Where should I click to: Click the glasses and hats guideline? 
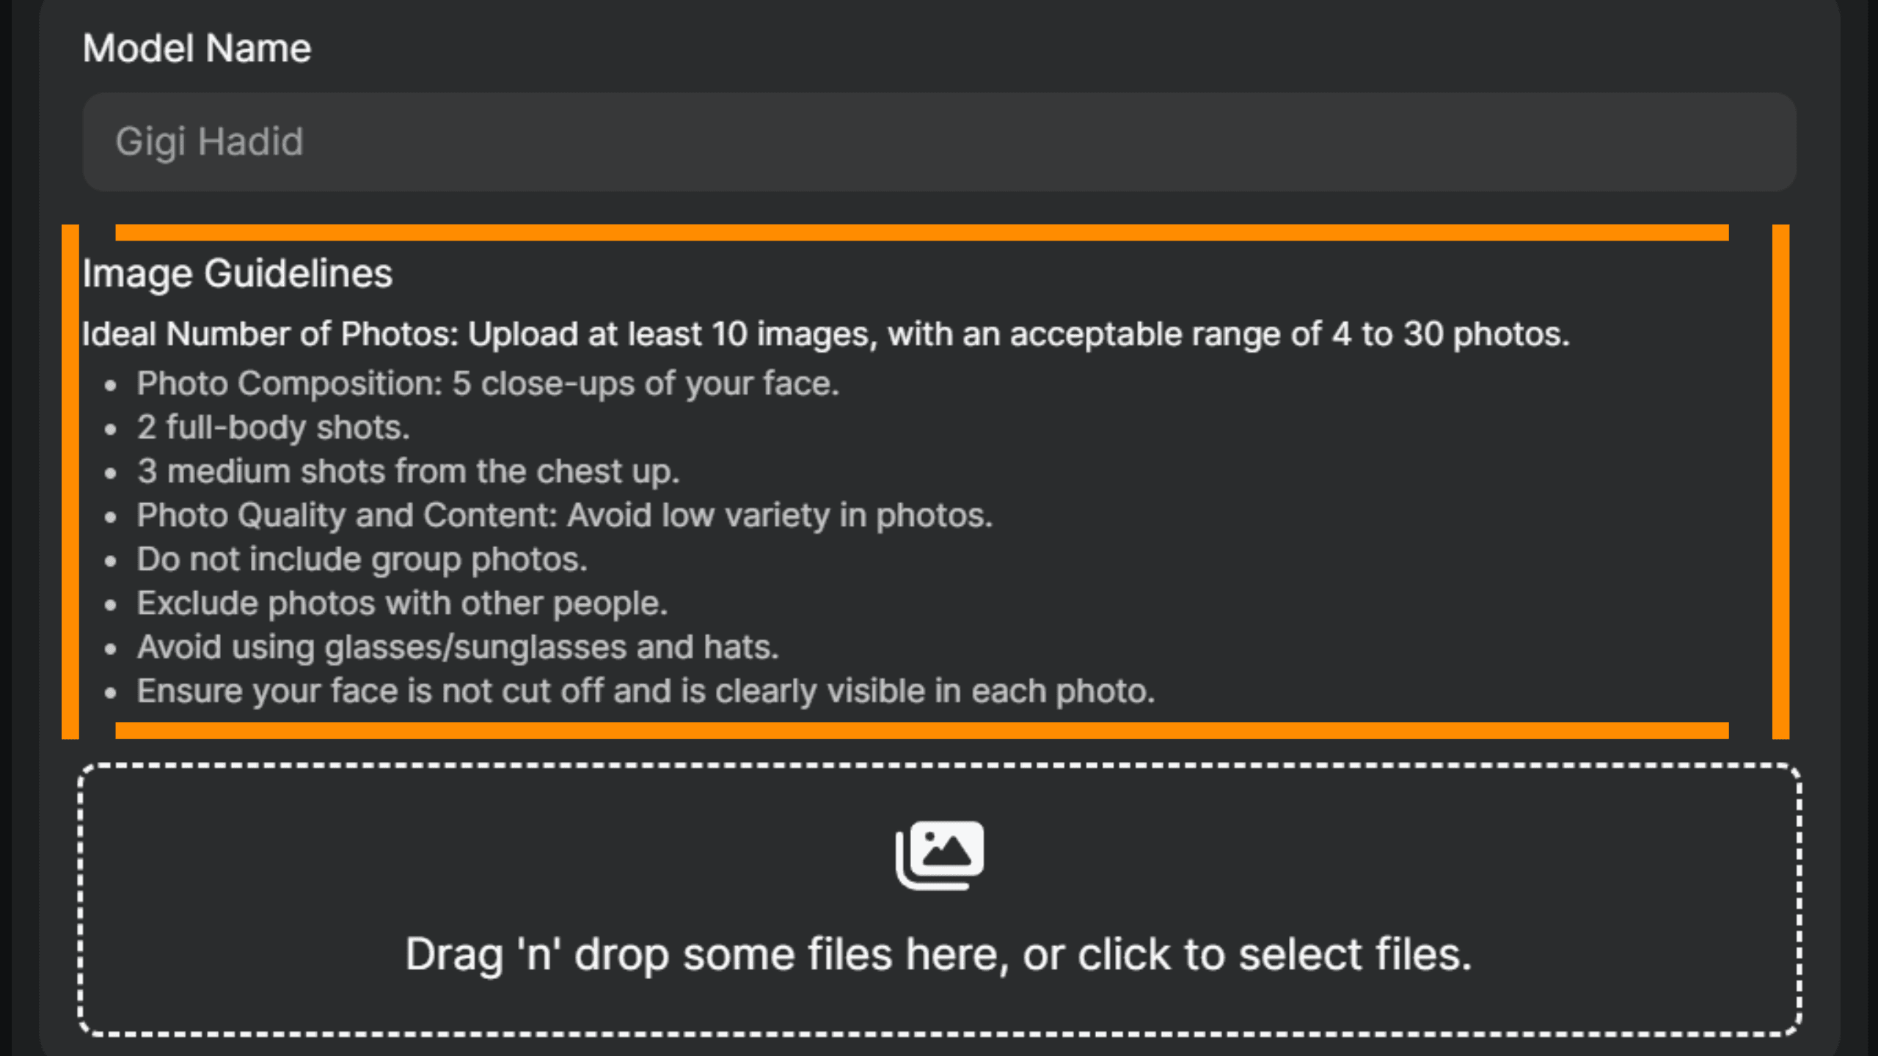point(457,646)
